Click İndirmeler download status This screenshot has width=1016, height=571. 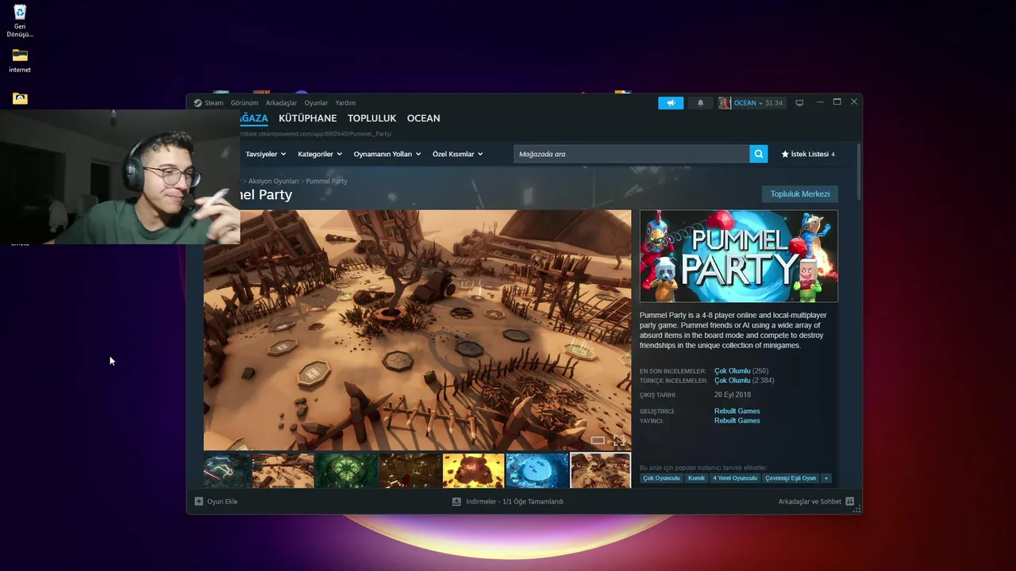coord(508,501)
